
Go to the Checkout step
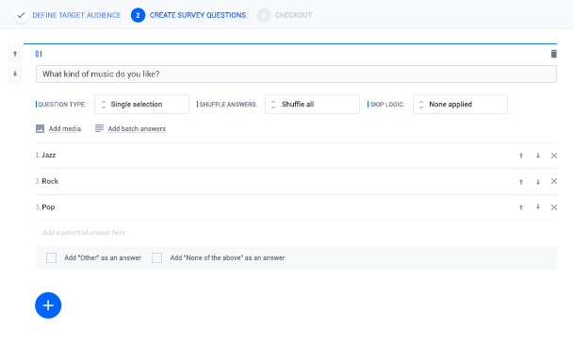coord(293,15)
